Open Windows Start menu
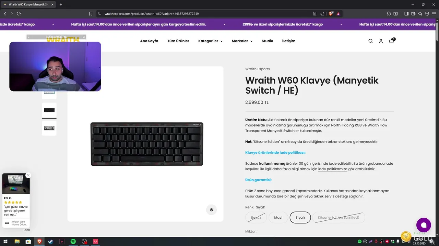The width and height of the screenshot is (439, 246). tap(5, 242)
